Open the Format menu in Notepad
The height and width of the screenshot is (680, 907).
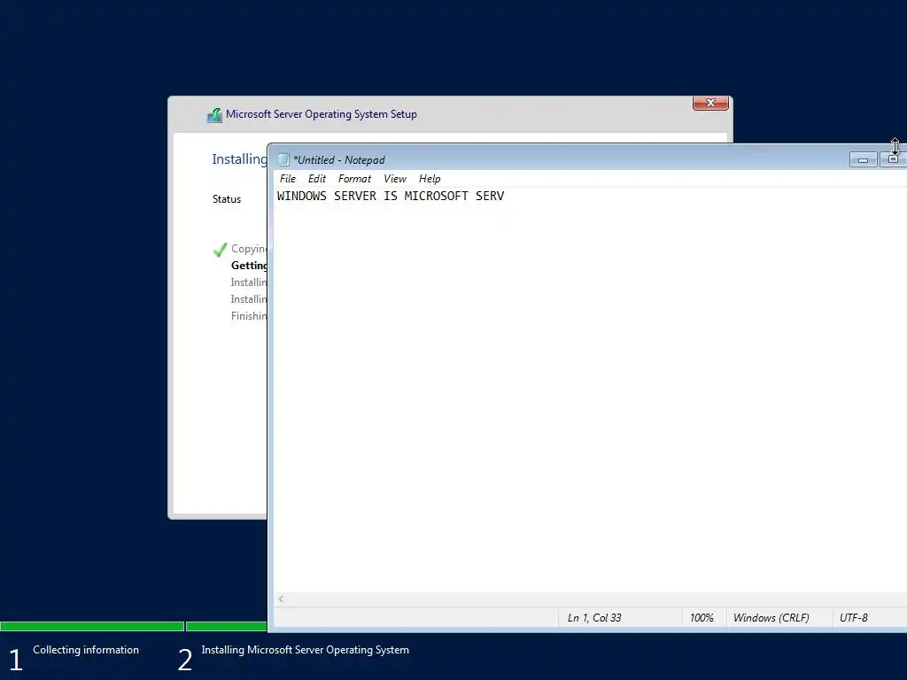(354, 179)
